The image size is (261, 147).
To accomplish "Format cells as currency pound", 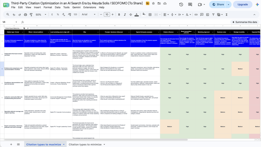I will pyautogui.click(x=52, y=15).
